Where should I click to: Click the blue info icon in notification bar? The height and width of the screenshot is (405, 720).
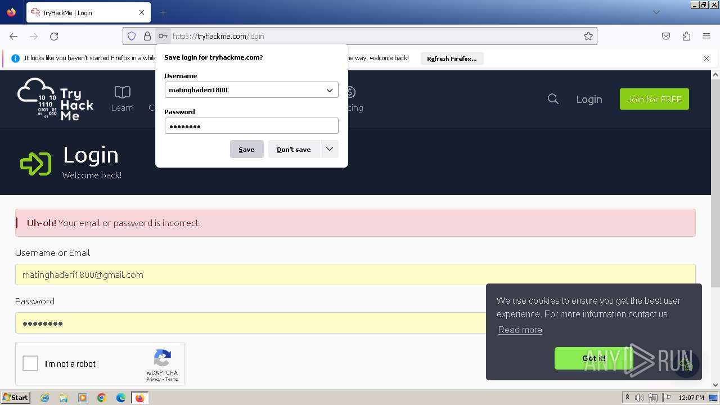click(x=15, y=58)
